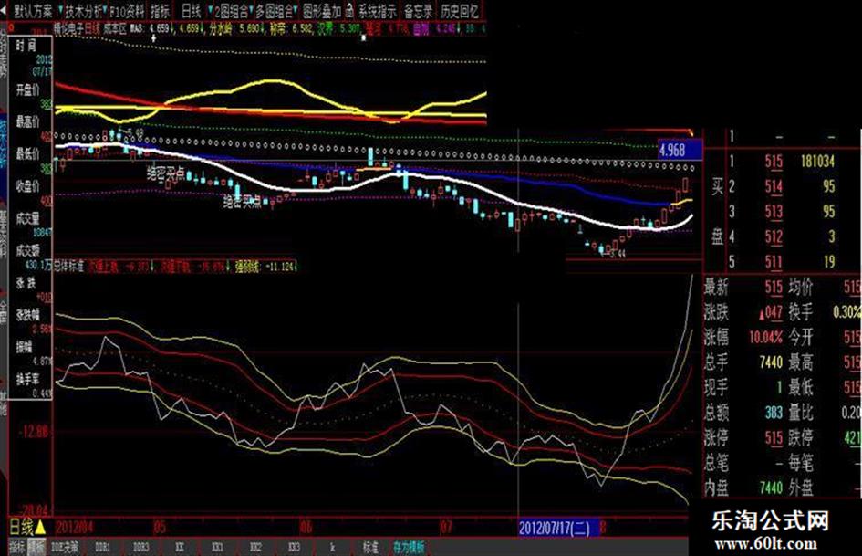The image size is (862, 556).
Task: Open the 历史回忆 history replay
Action: [460, 10]
